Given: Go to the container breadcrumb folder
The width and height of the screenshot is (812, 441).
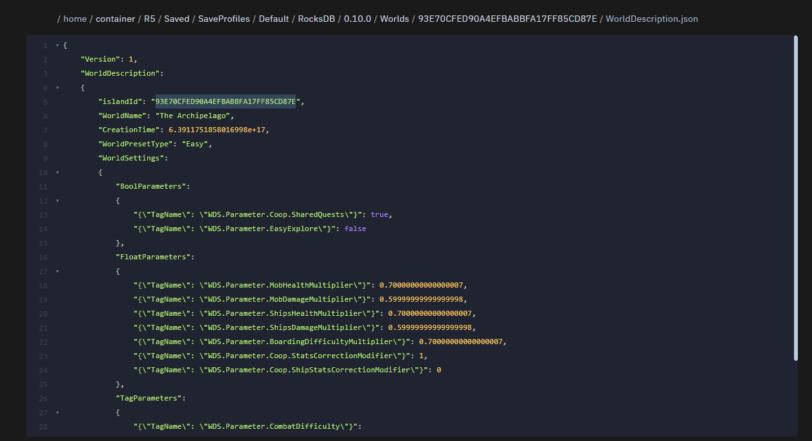Looking at the screenshot, I should 116,19.
